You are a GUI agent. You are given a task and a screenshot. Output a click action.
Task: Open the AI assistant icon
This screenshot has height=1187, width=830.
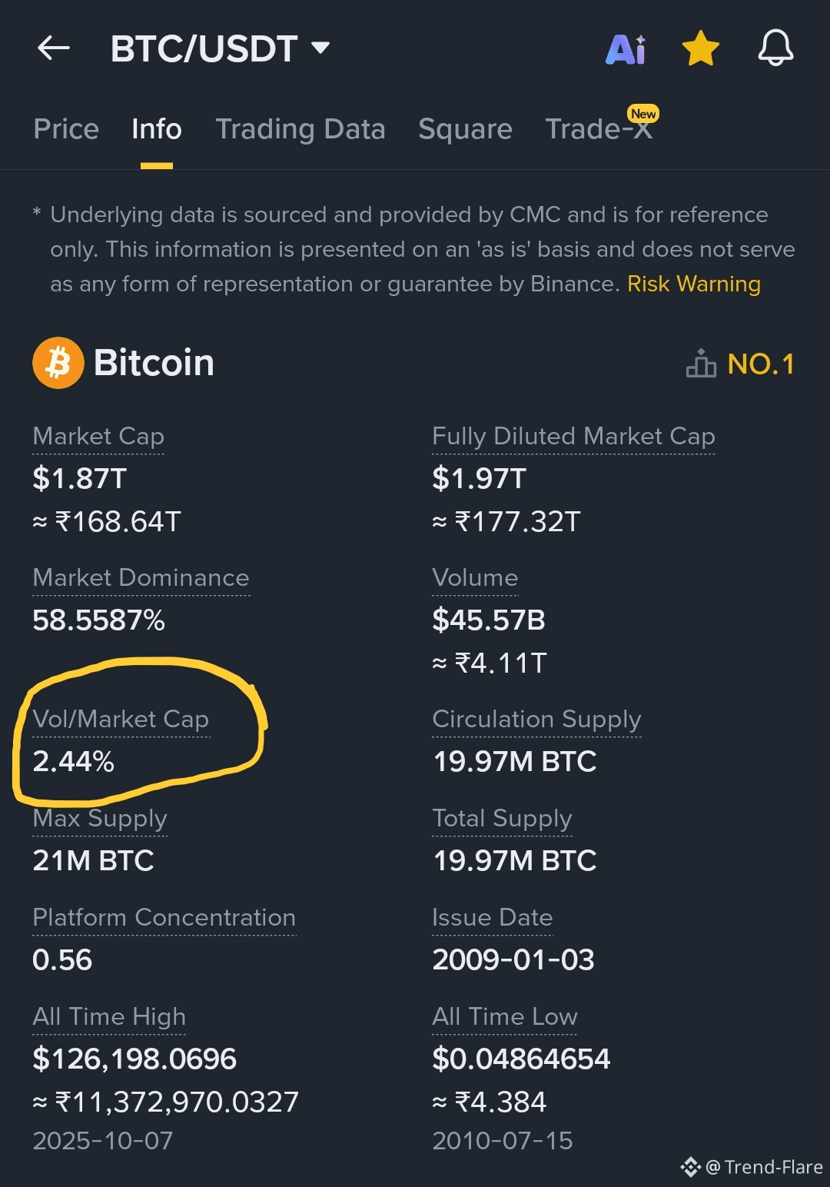[626, 49]
